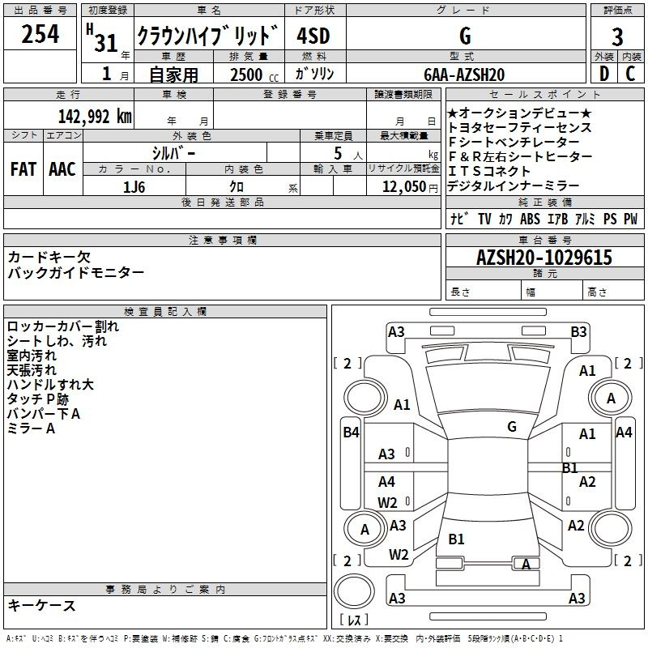This screenshot has height=648, width=648.
Task: Open the FAT shift type cell
Action: (23, 168)
